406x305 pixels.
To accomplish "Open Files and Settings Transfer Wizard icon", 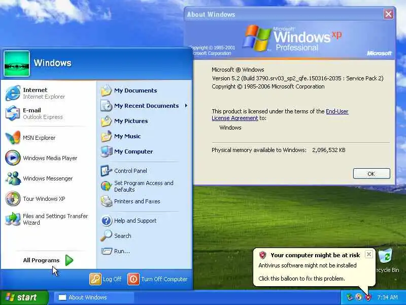I will (13, 219).
